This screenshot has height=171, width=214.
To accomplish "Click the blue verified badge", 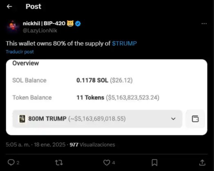I will (x=78, y=24).
